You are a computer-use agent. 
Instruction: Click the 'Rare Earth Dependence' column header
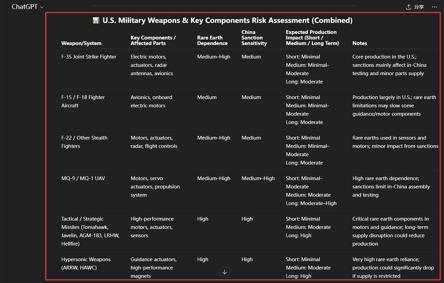click(213, 40)
